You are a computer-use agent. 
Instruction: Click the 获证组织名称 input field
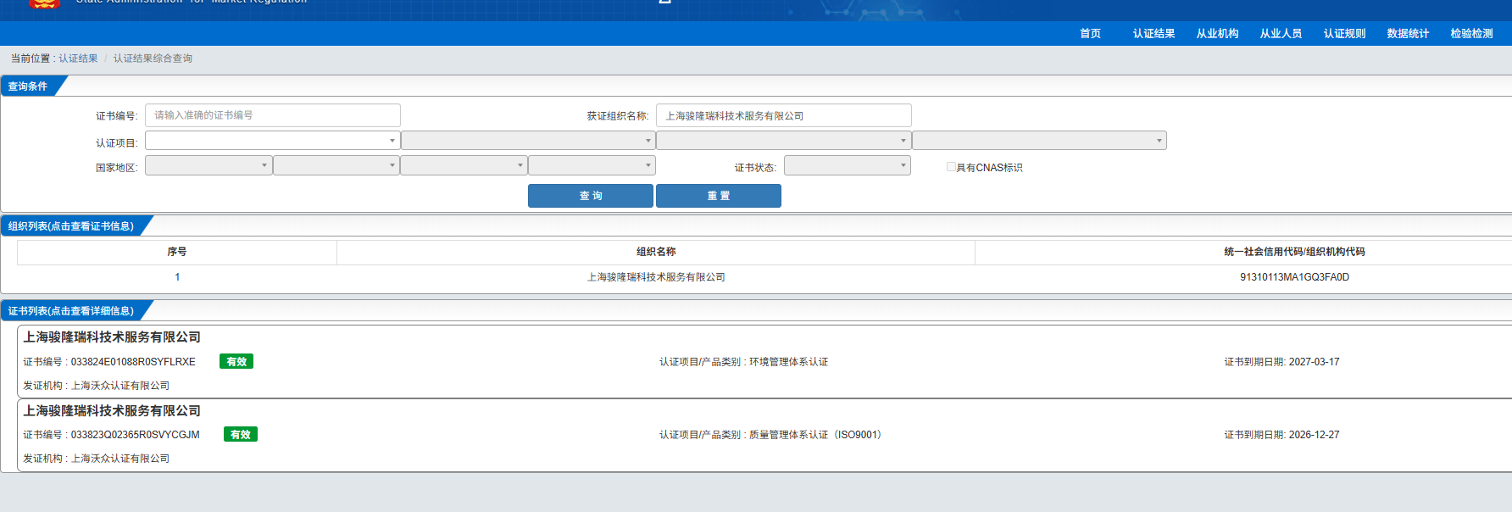(x=784, y=115)
